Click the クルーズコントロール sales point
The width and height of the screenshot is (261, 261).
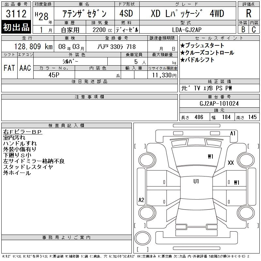pyautogui.click(x=207, y=53)
